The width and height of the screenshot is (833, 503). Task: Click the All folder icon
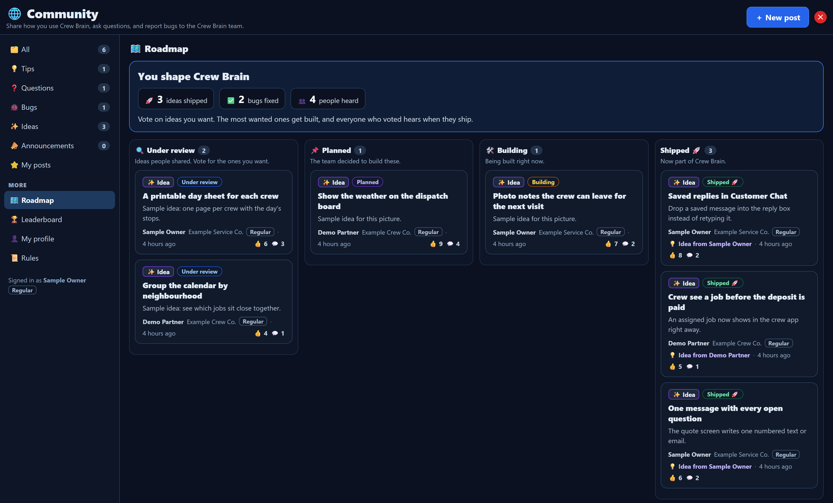click(x=14, y=50)
